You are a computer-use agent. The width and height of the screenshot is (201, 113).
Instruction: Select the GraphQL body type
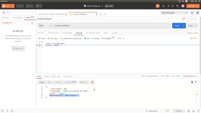tap(107, 38)
